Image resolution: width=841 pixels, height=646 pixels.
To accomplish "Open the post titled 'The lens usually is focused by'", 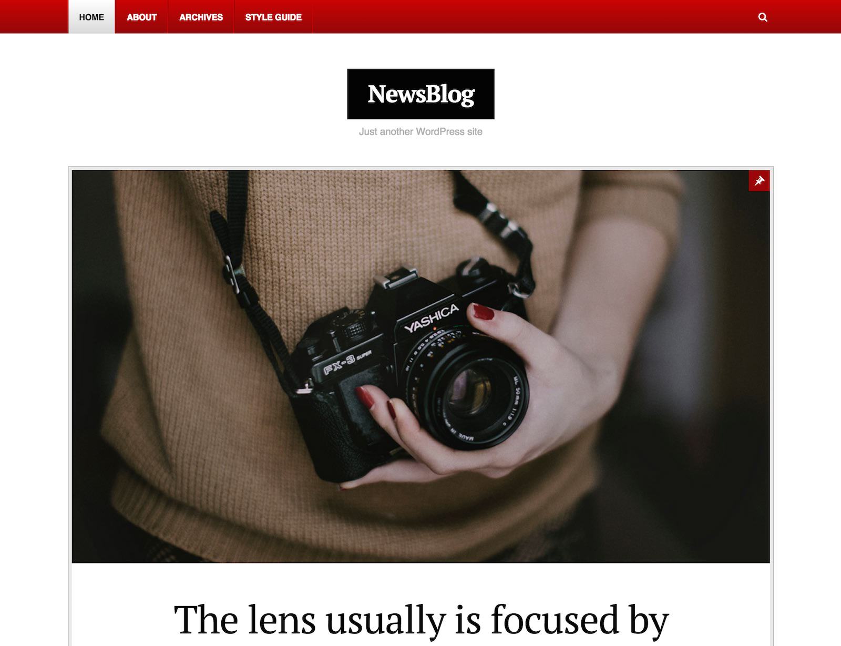I will tap(420, 620).
